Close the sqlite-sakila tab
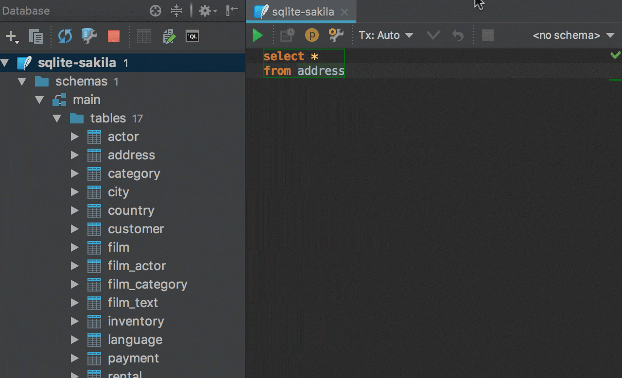 click(x=345, y=13)
